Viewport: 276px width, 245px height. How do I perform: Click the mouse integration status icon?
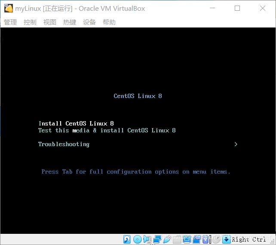(217, 239)
